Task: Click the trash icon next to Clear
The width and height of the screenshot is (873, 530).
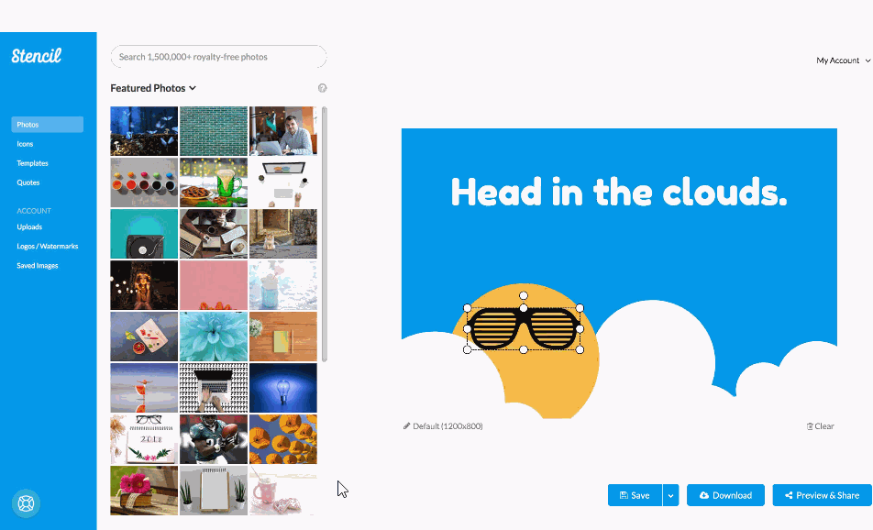Action: pyautogui.click(x=810, y=426)
